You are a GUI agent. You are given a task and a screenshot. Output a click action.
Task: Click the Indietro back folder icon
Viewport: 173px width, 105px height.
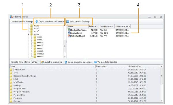pos(42,62)
